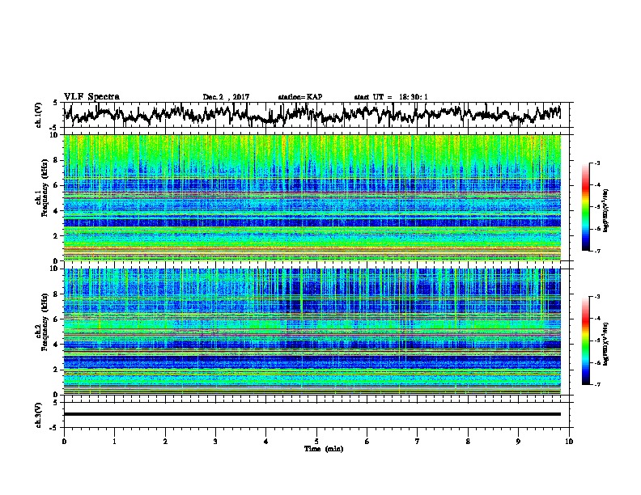Select the "start UT = 18:30:1" text
641x495 pixels.
click(x=391, y=97)
